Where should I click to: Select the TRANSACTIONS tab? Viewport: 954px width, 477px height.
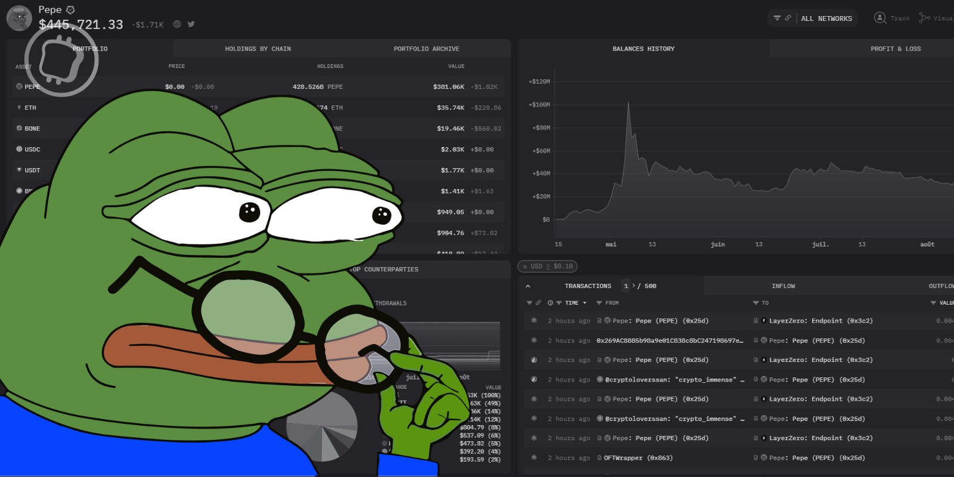[588, 286]
